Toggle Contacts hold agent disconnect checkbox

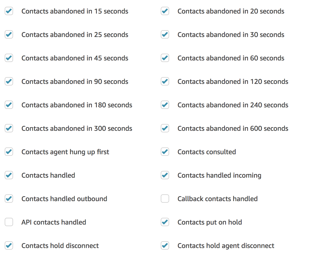click(x=165, y=245)
